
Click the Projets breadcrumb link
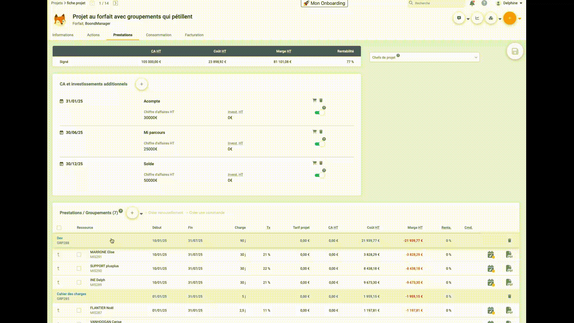[x=57, y=3]
